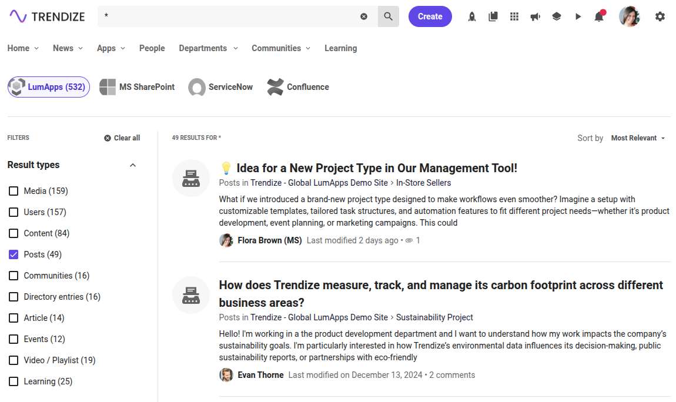Collapse the Result types section
Screen dimensions: 676x402
point(133,165)
